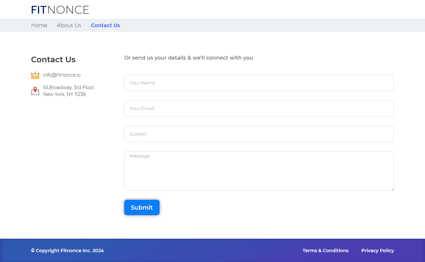Select the Contact Us navigation item
The image size is (425, 262).
(105, 25)
